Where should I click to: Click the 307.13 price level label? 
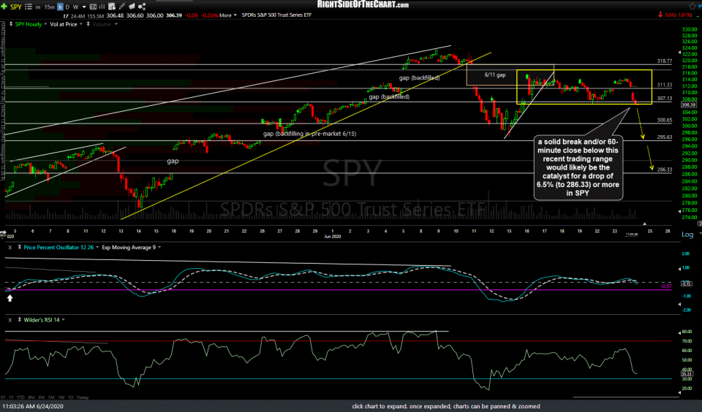coord(665,99)
